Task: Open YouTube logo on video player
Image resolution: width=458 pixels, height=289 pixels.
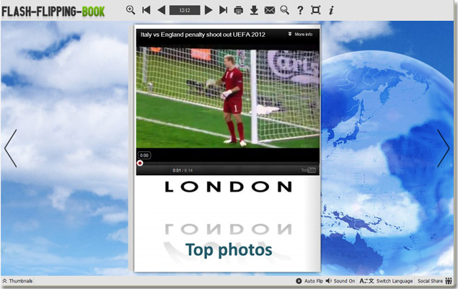Action: coord(309,170)
